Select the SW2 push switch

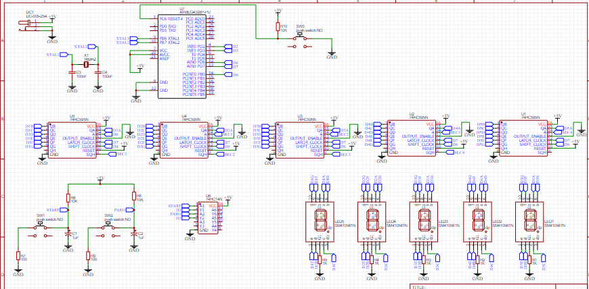(108, 230)
